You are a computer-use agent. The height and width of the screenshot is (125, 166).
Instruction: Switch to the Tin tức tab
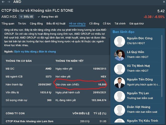click(x=22, y=24)
